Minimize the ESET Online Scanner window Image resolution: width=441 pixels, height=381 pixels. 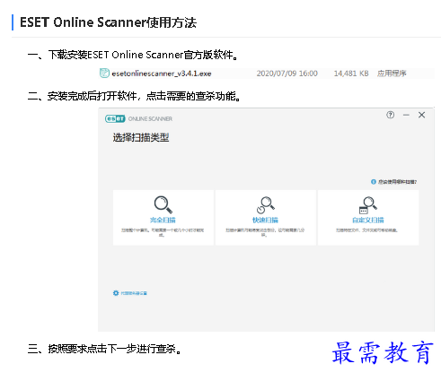click(x=406, y=115)
